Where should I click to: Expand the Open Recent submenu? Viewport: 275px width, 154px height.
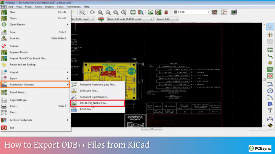click(35, 24)
